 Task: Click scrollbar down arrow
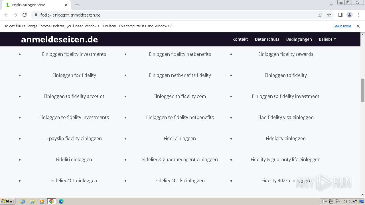point(363,194)
